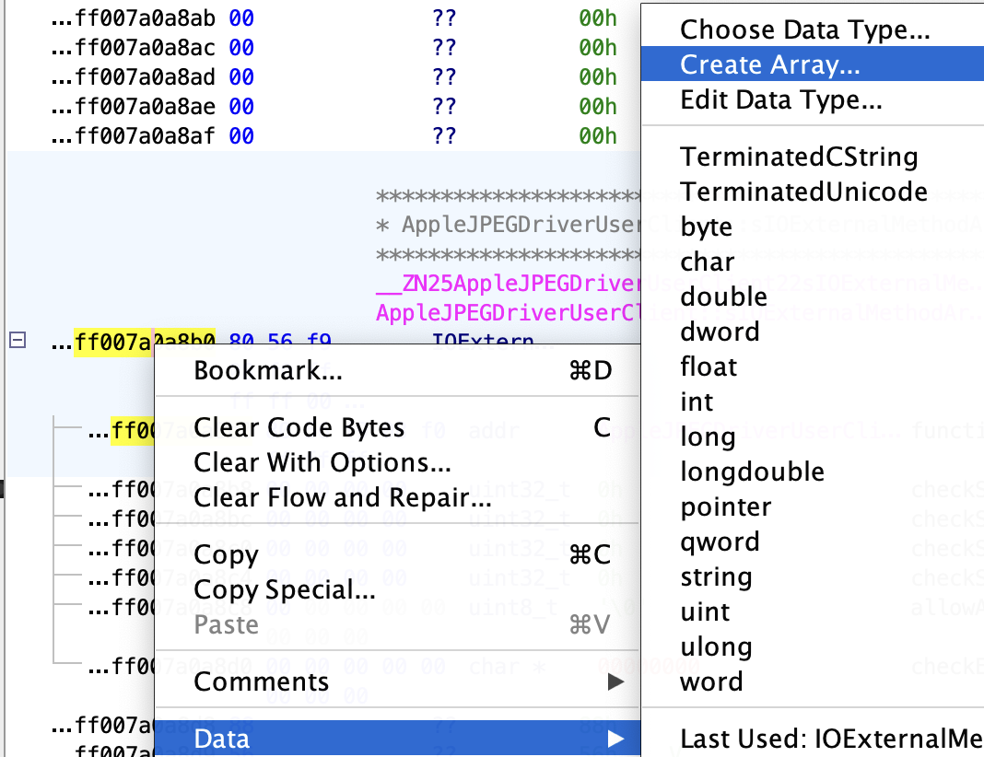Select Edit Data Type... entry

pos(780,99)
